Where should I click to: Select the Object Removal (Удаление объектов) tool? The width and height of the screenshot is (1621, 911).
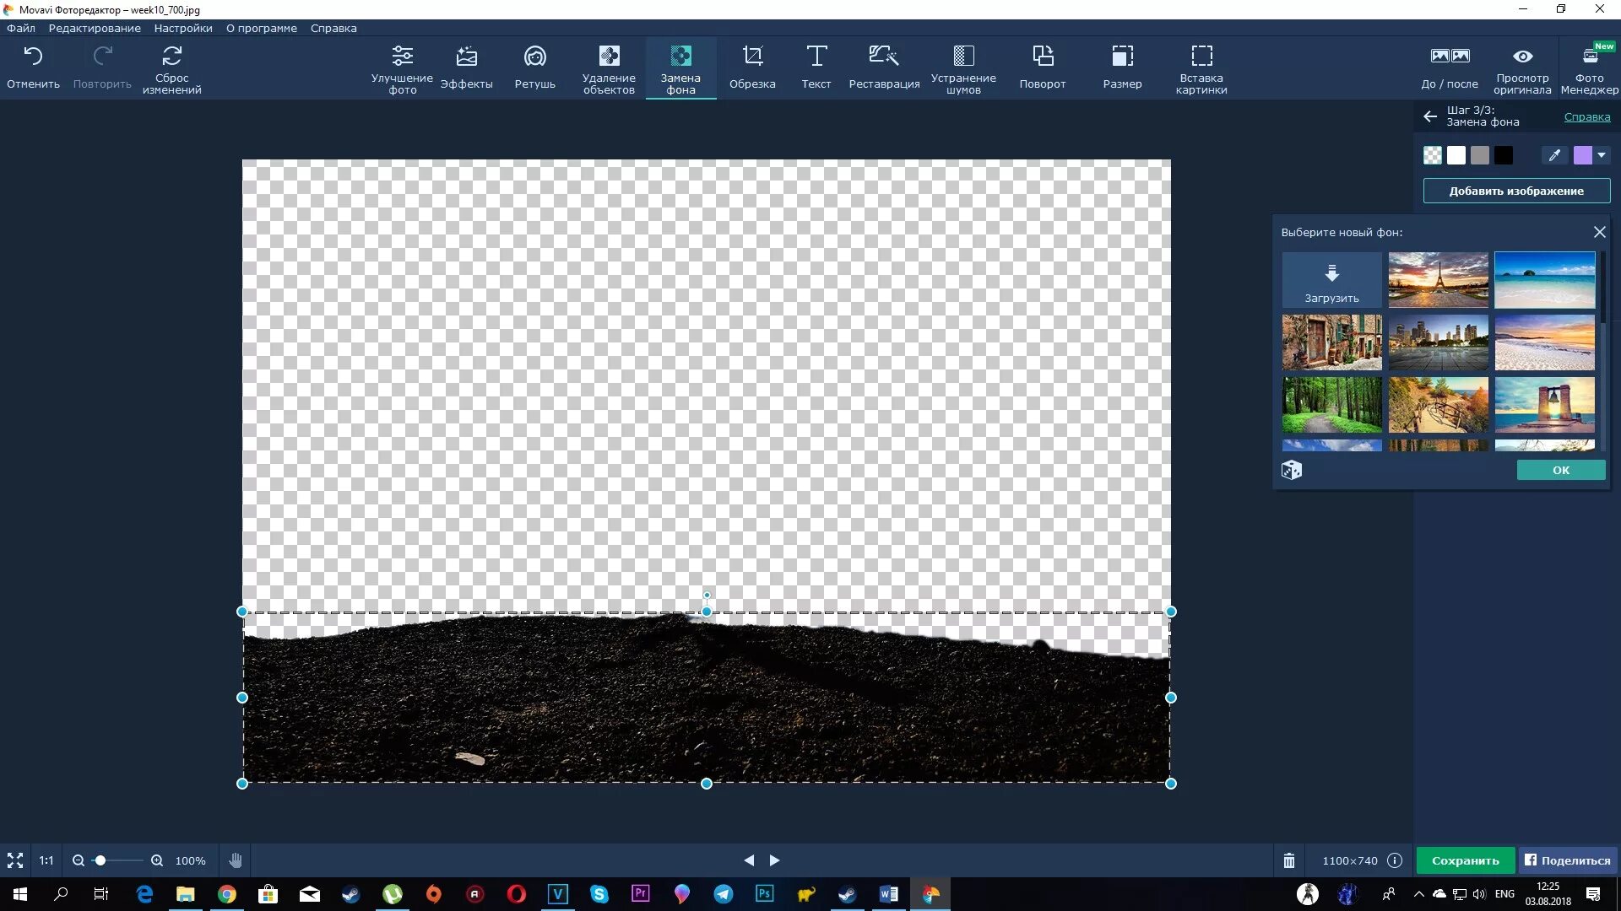click(x=609, y=67)
